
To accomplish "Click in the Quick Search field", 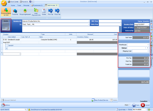I will pyautogui.click(x=17, y=109).
